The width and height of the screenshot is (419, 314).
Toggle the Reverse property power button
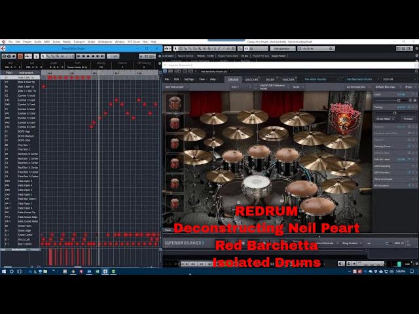(409, 126)
